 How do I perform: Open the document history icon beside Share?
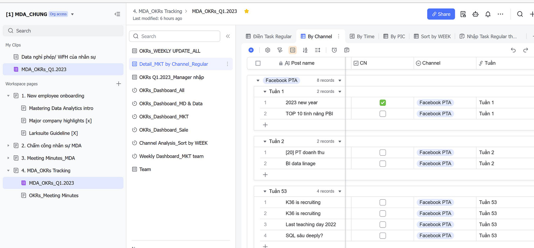(463, 14)
